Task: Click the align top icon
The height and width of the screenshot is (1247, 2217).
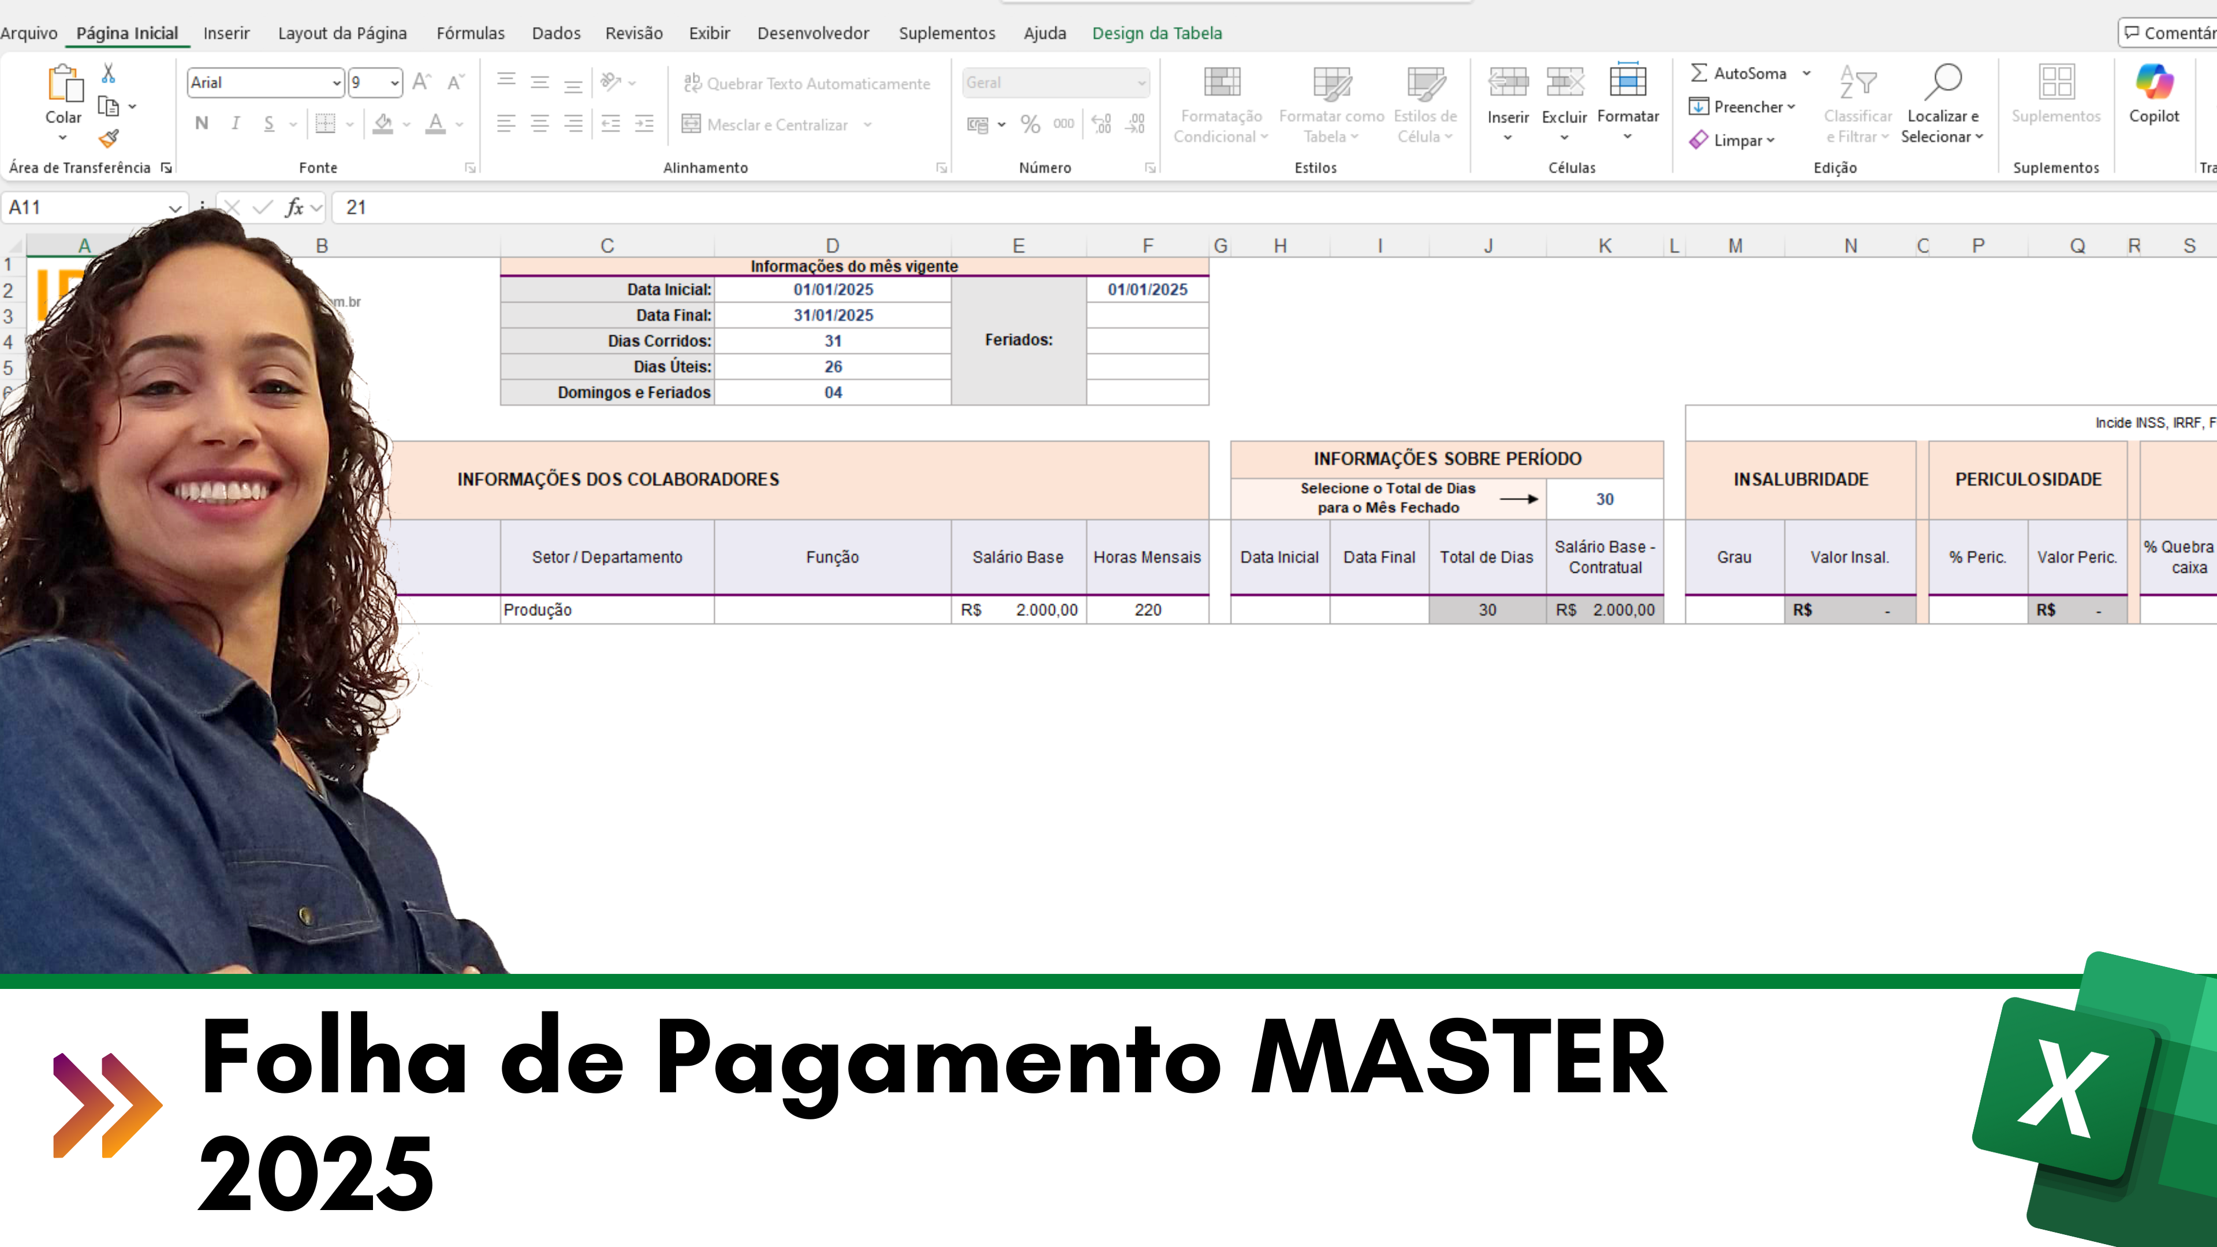Action: [x=506, y=82]
